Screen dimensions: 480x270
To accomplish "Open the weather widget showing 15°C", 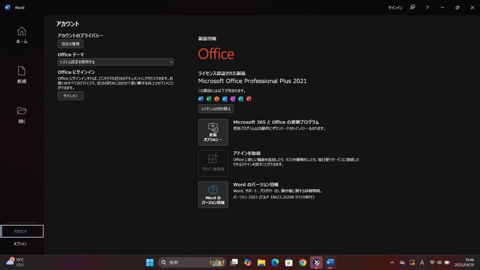I will click(x=15, y=262).
